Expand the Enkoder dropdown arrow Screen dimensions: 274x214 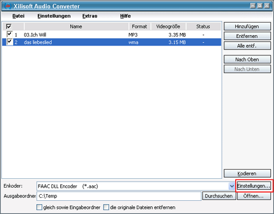point(232,186)
